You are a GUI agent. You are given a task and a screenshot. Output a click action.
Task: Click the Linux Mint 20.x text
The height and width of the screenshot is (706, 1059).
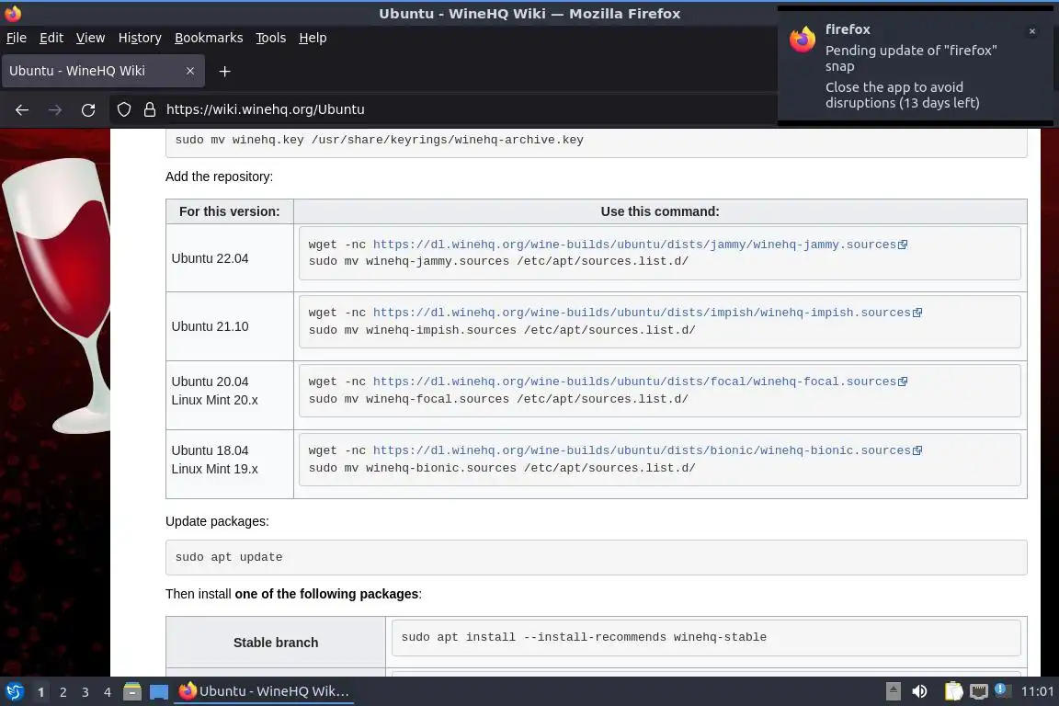[215, 400]
